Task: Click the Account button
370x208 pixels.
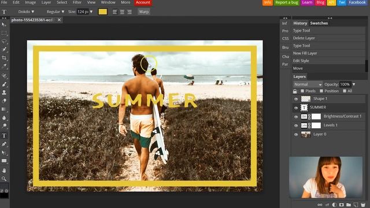Action: (x=143, y=2)
